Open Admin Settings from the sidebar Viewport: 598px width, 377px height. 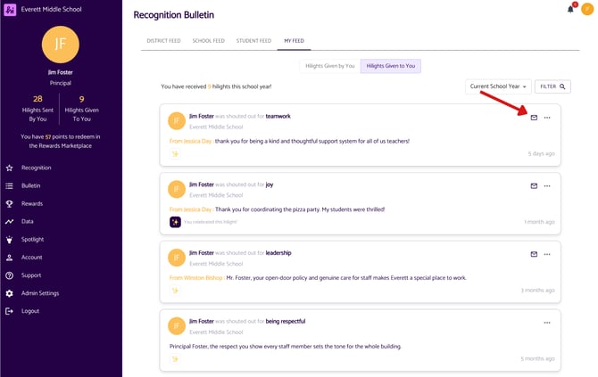40,293
